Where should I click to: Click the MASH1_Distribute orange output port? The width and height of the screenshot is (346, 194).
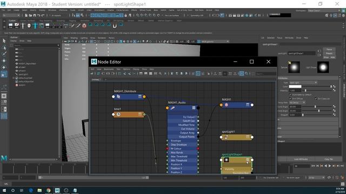[144, 96]
